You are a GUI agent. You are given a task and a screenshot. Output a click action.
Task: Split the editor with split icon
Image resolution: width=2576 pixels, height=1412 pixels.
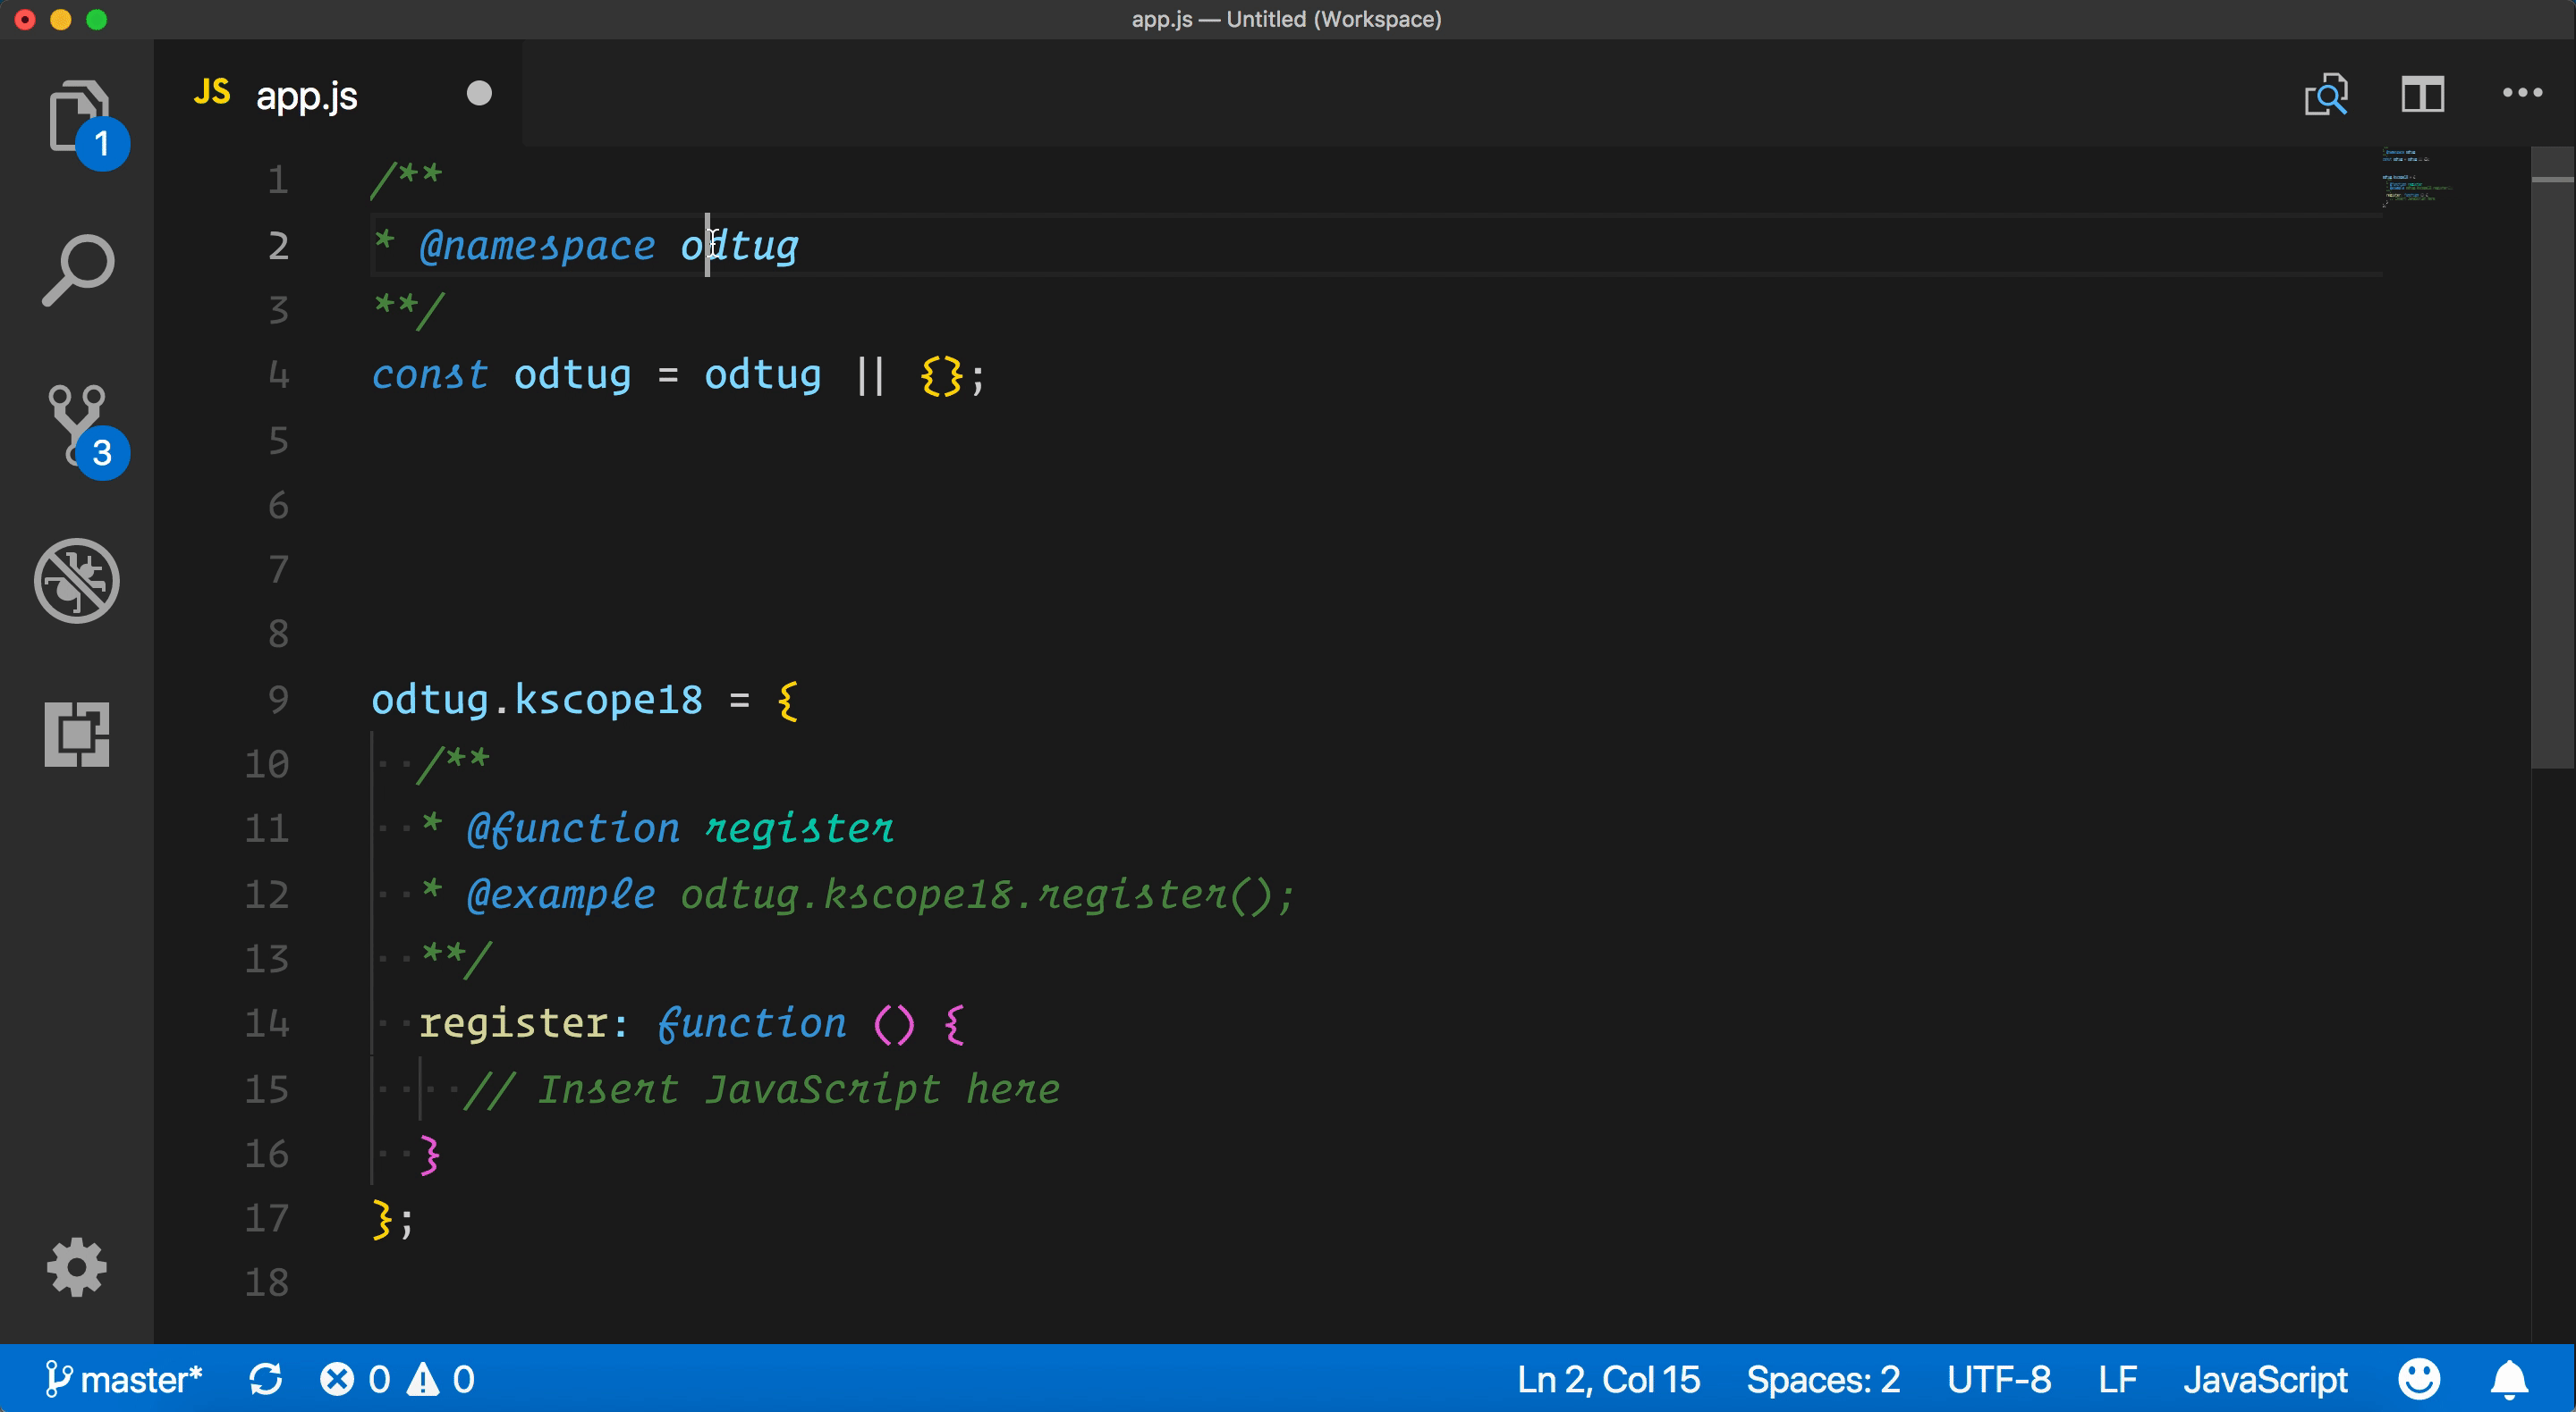[2422, 95]
